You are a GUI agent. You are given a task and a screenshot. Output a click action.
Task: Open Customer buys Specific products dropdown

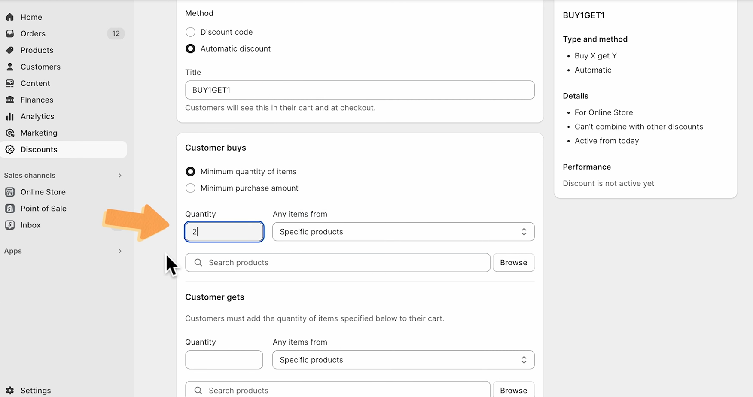403,232
